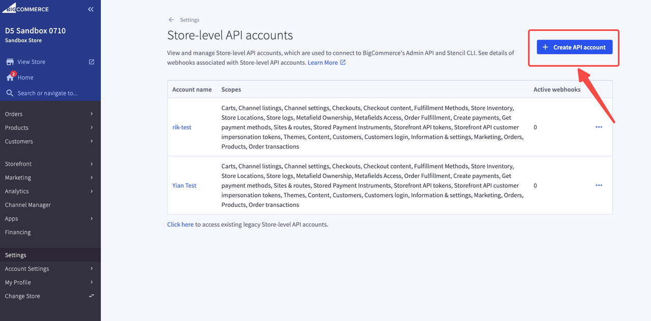The height and width of the screenshot is (321, 651).
Task: Expand the Storefront menu chevron
Action: tap(92, 164)
